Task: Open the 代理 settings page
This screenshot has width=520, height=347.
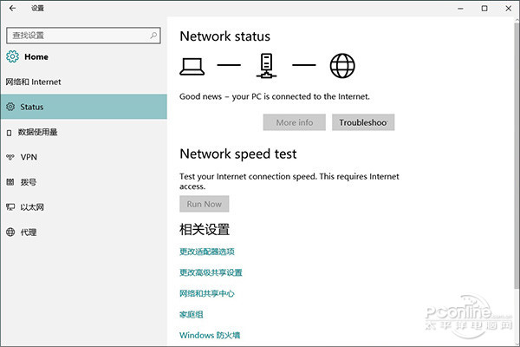Action: coord(83,232)
